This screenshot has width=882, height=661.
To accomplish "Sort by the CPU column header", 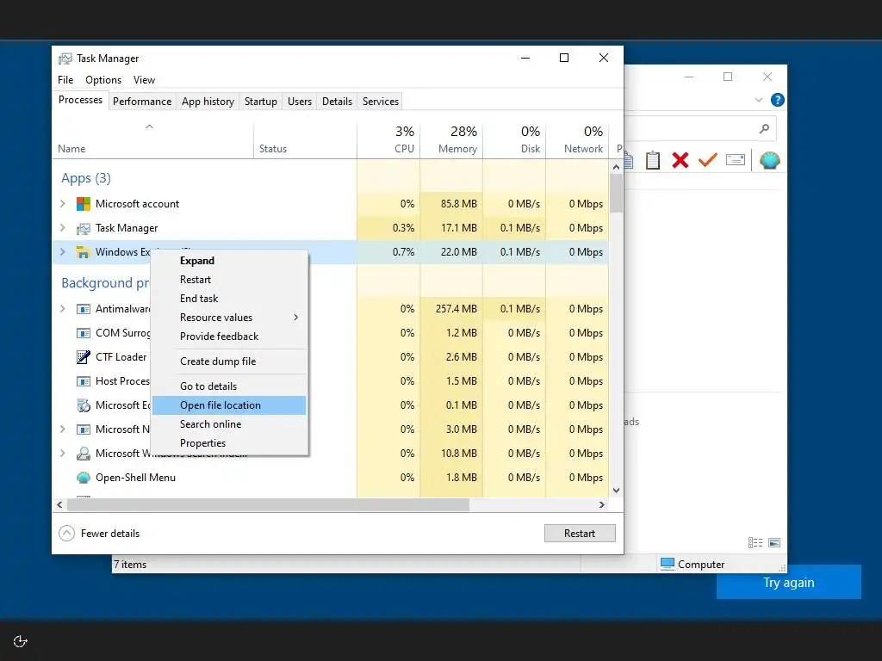I will (x=388, y=140).
